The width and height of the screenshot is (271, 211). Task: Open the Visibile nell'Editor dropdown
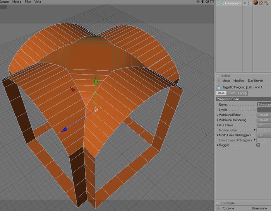[264, 115]
